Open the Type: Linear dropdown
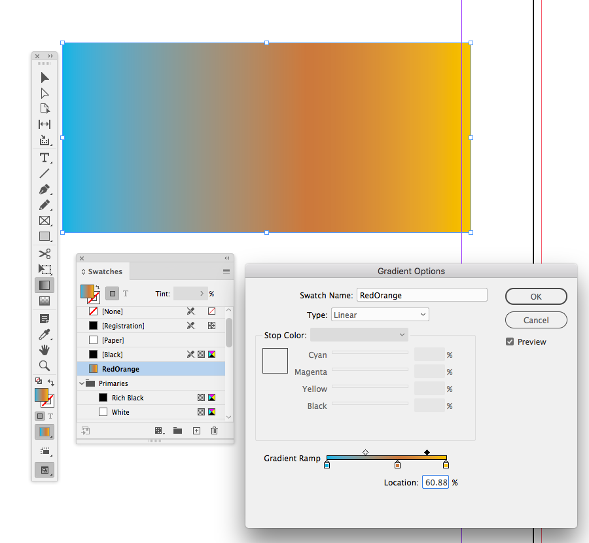 pyautogui.click(x=380, y=314)
